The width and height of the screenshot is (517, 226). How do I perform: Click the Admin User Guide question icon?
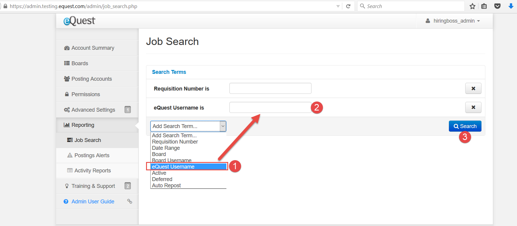click(66, 202)
